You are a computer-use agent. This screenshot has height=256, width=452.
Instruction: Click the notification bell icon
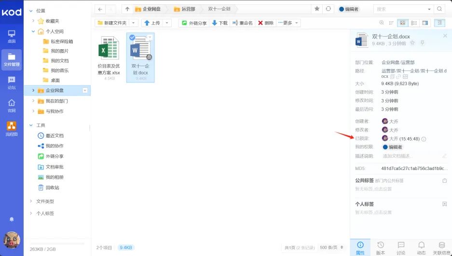click(12, 219)
